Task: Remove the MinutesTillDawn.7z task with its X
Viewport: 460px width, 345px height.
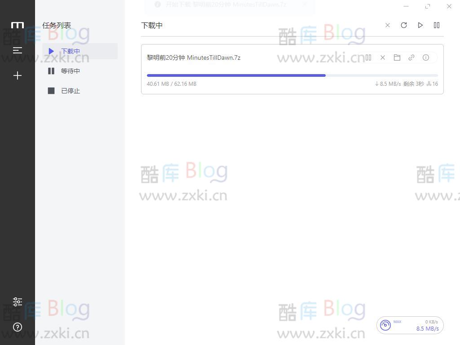Action: 382,57
